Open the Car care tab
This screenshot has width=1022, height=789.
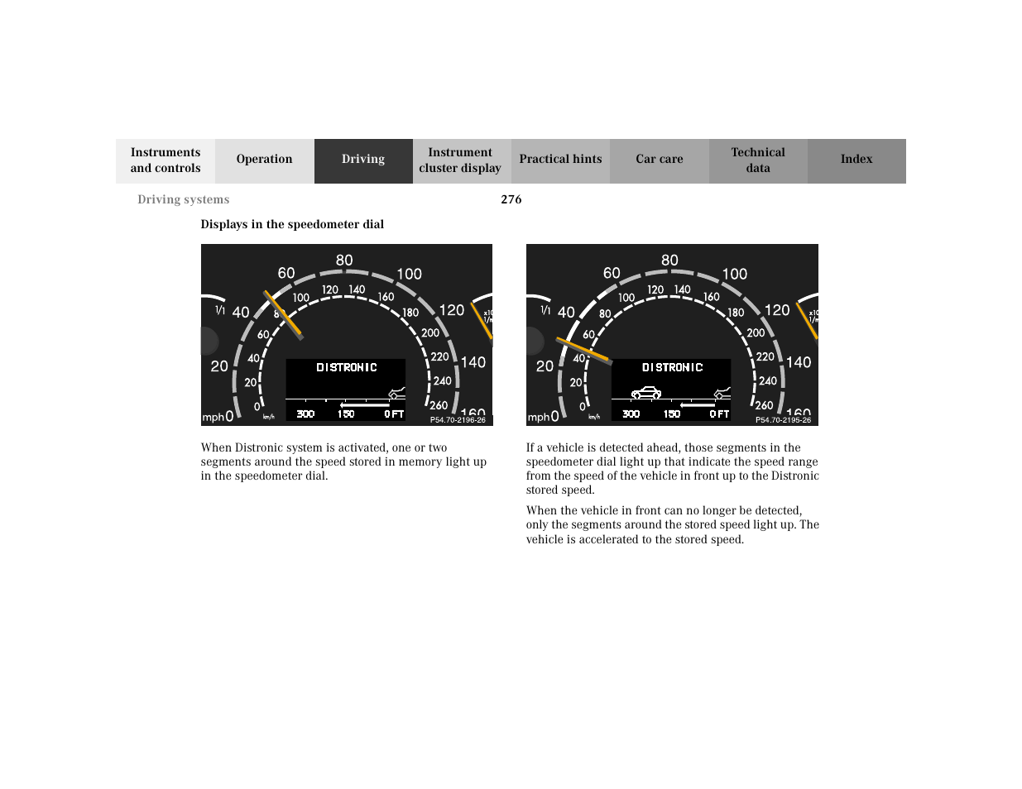[660, 160]
